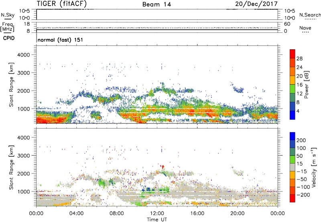The height and width of the screenshot is (222, 321).
Task: Select the 3000 tick on the velocity panel
Action: coord(23,155)
